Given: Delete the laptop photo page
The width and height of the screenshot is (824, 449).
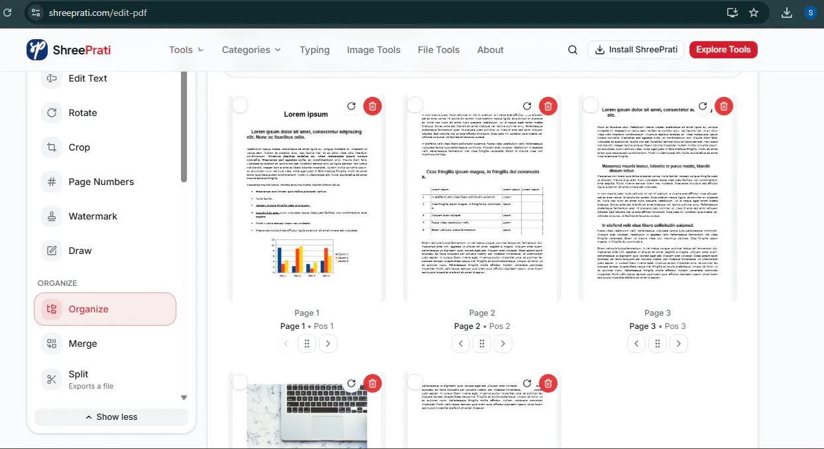Looking at the screenshot, I should [373, 383].
